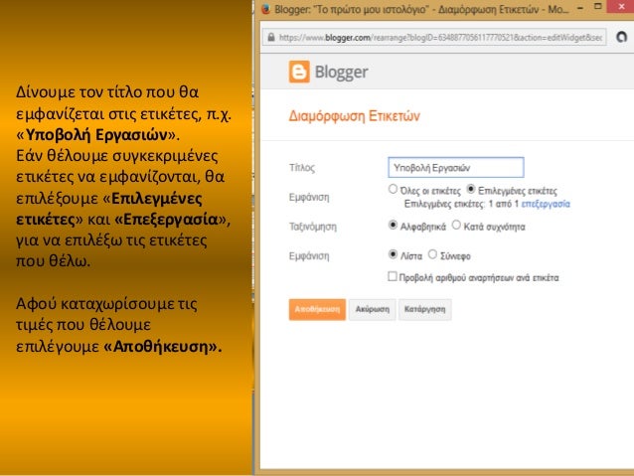Viewport: 634px width, 476px height.
Task: Close the Blogger browser window
Action: point(621,7)
